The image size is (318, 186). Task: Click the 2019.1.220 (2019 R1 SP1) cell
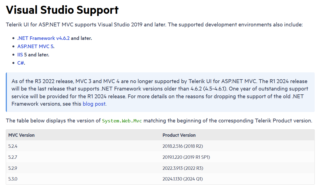tap(186, 157)
